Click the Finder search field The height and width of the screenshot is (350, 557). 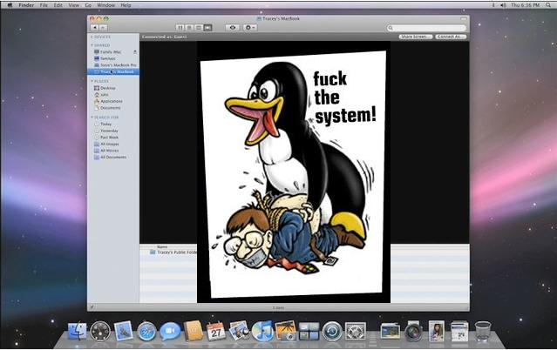point(426,28)
